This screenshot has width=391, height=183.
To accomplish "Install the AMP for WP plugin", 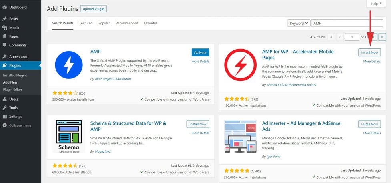I will [x=369, y=52].
